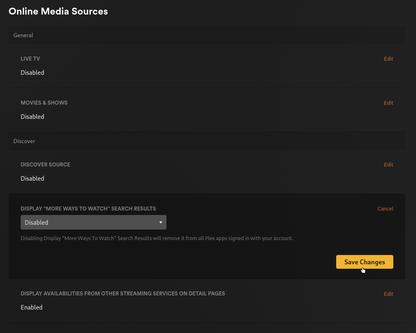Click the Discover section header
This screenshot has height=333, width=416.
pos(24,141)
